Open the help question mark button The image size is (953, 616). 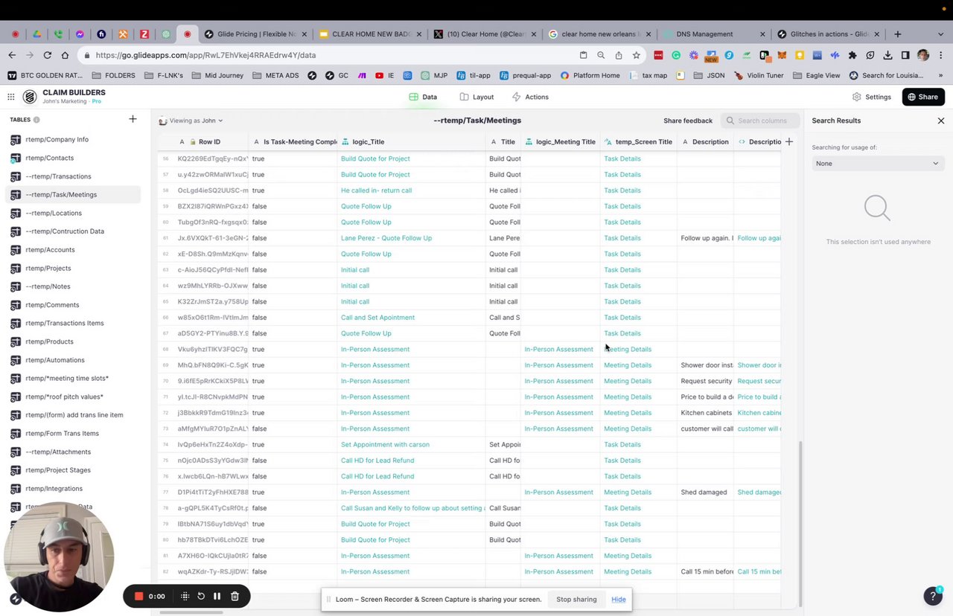[933, 595]
